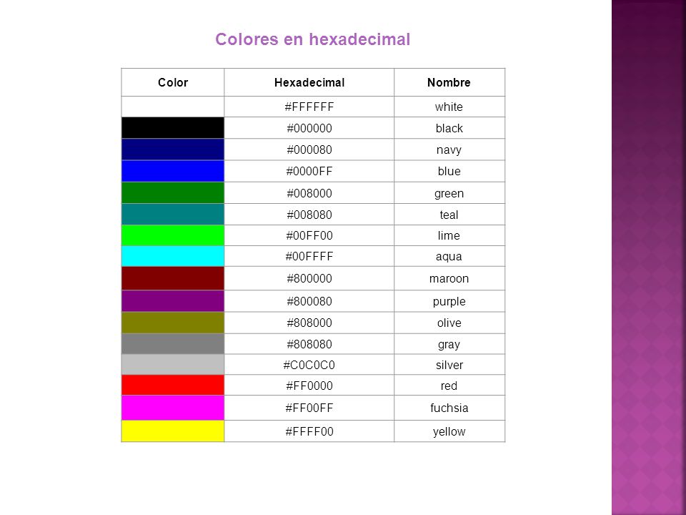Click the maroon color swatch
Screen dimensions: 686x515
pos(173,278)
